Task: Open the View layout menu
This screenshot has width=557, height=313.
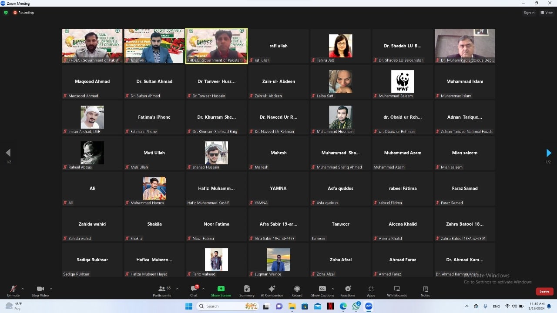Action: (x=547, y=13)
